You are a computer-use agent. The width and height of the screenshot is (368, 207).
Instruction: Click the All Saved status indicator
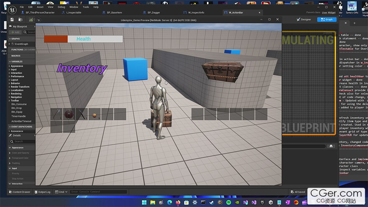(x=298, y=192)
